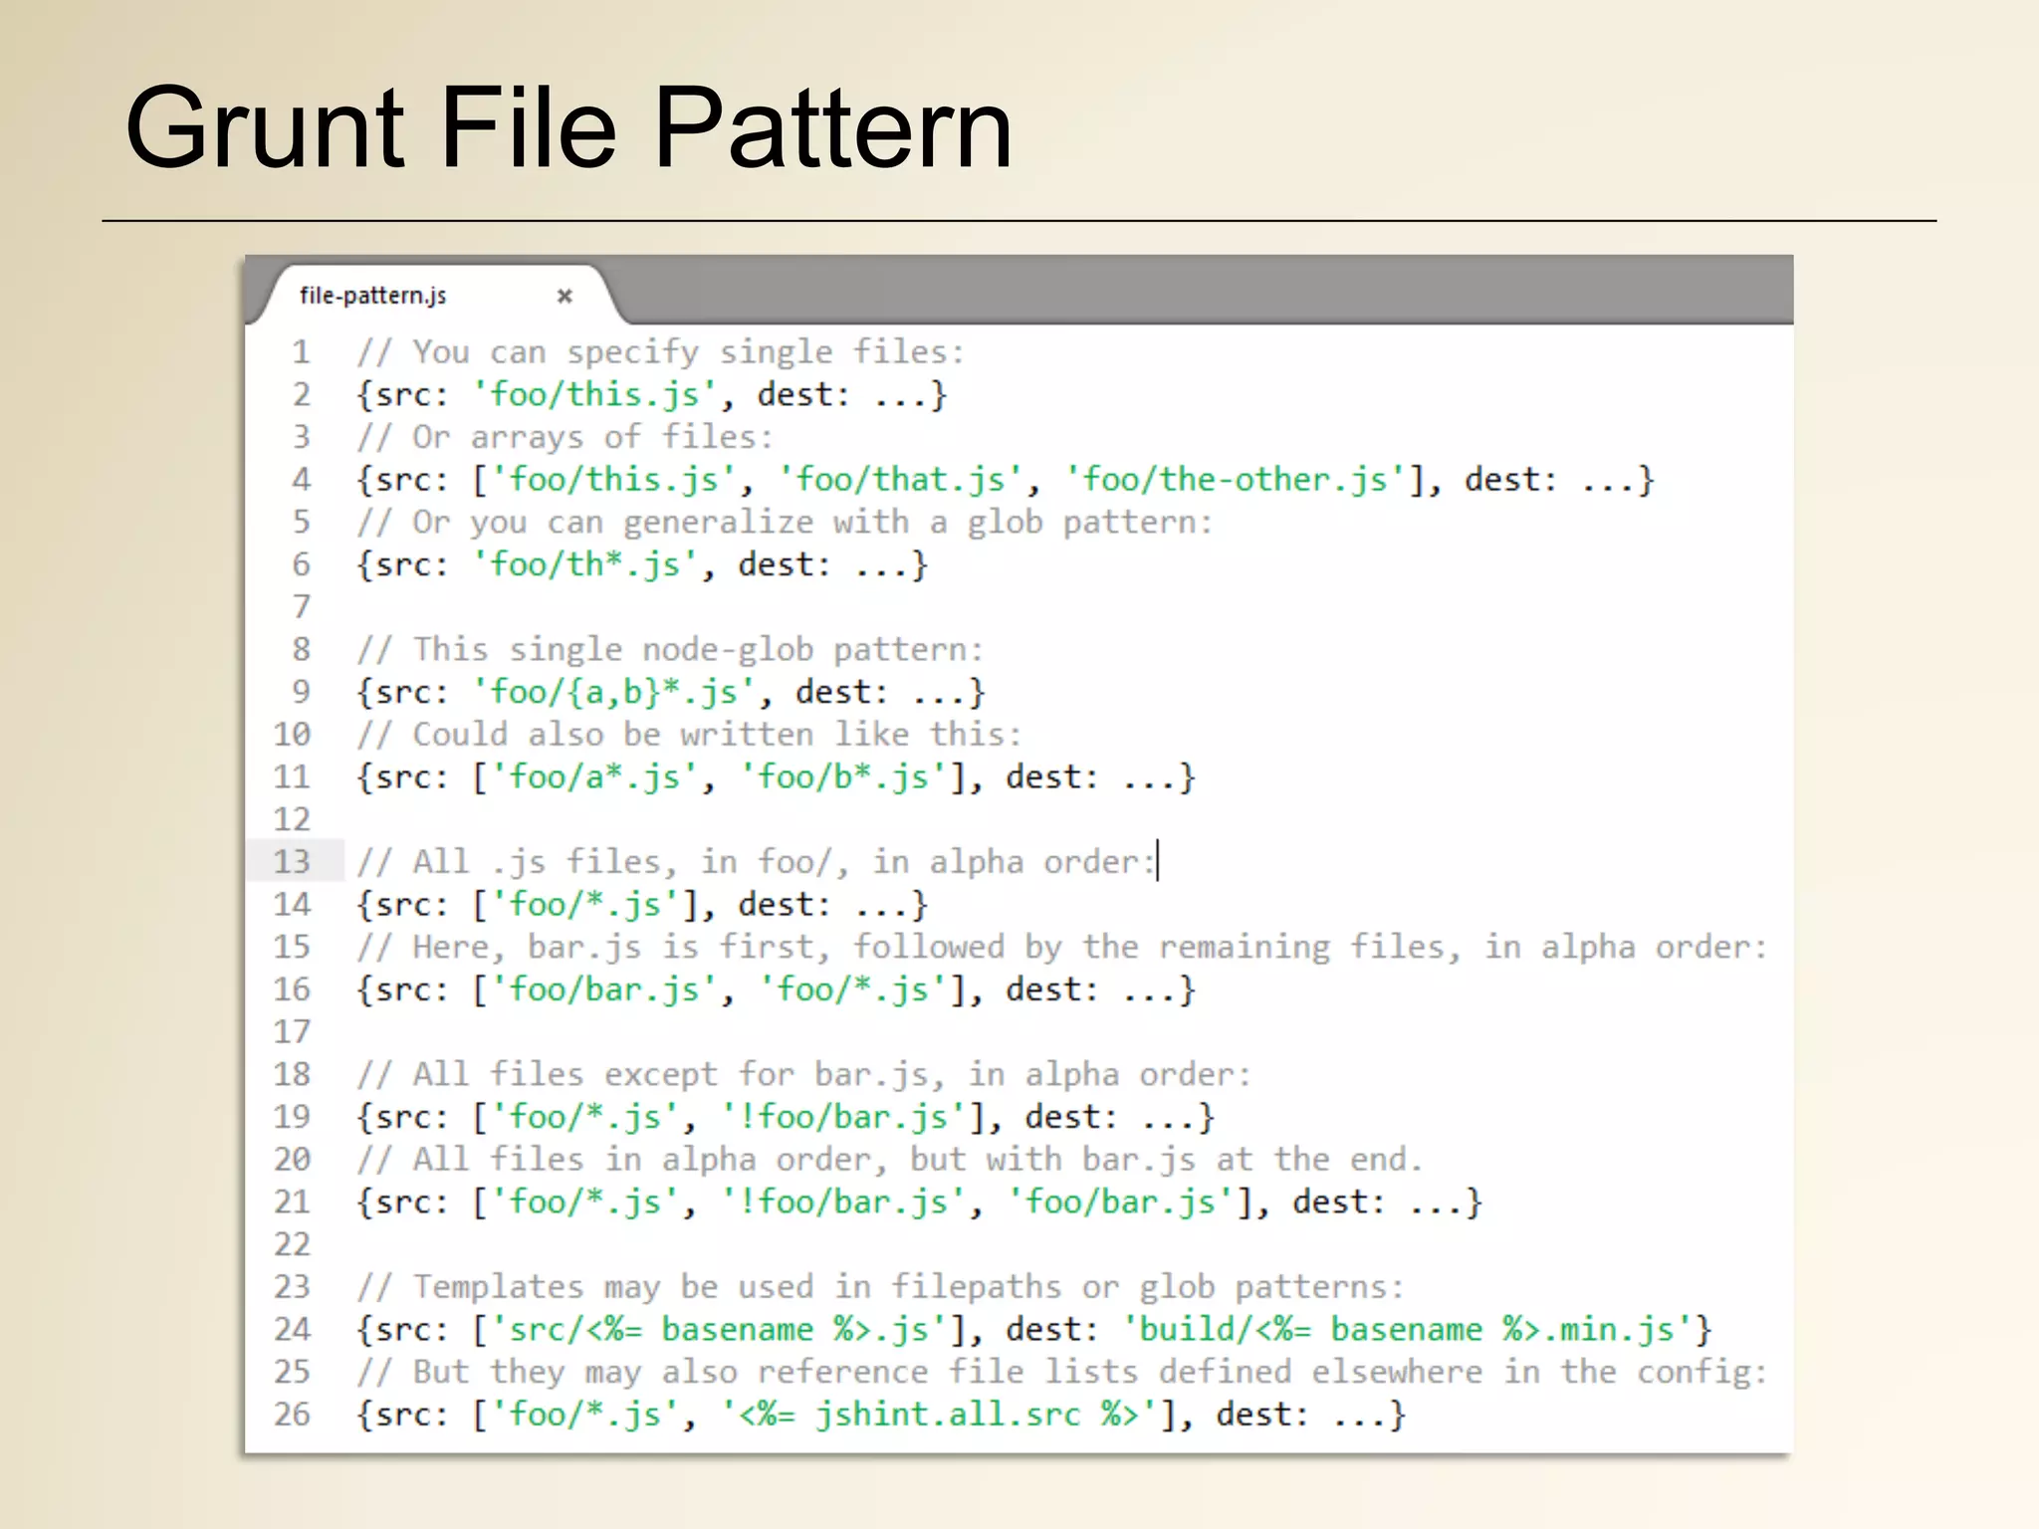Viewport: 2039px width, 1529px height.
Task: Close the file-pattern.js tab
Action: (x=565, y=296)
